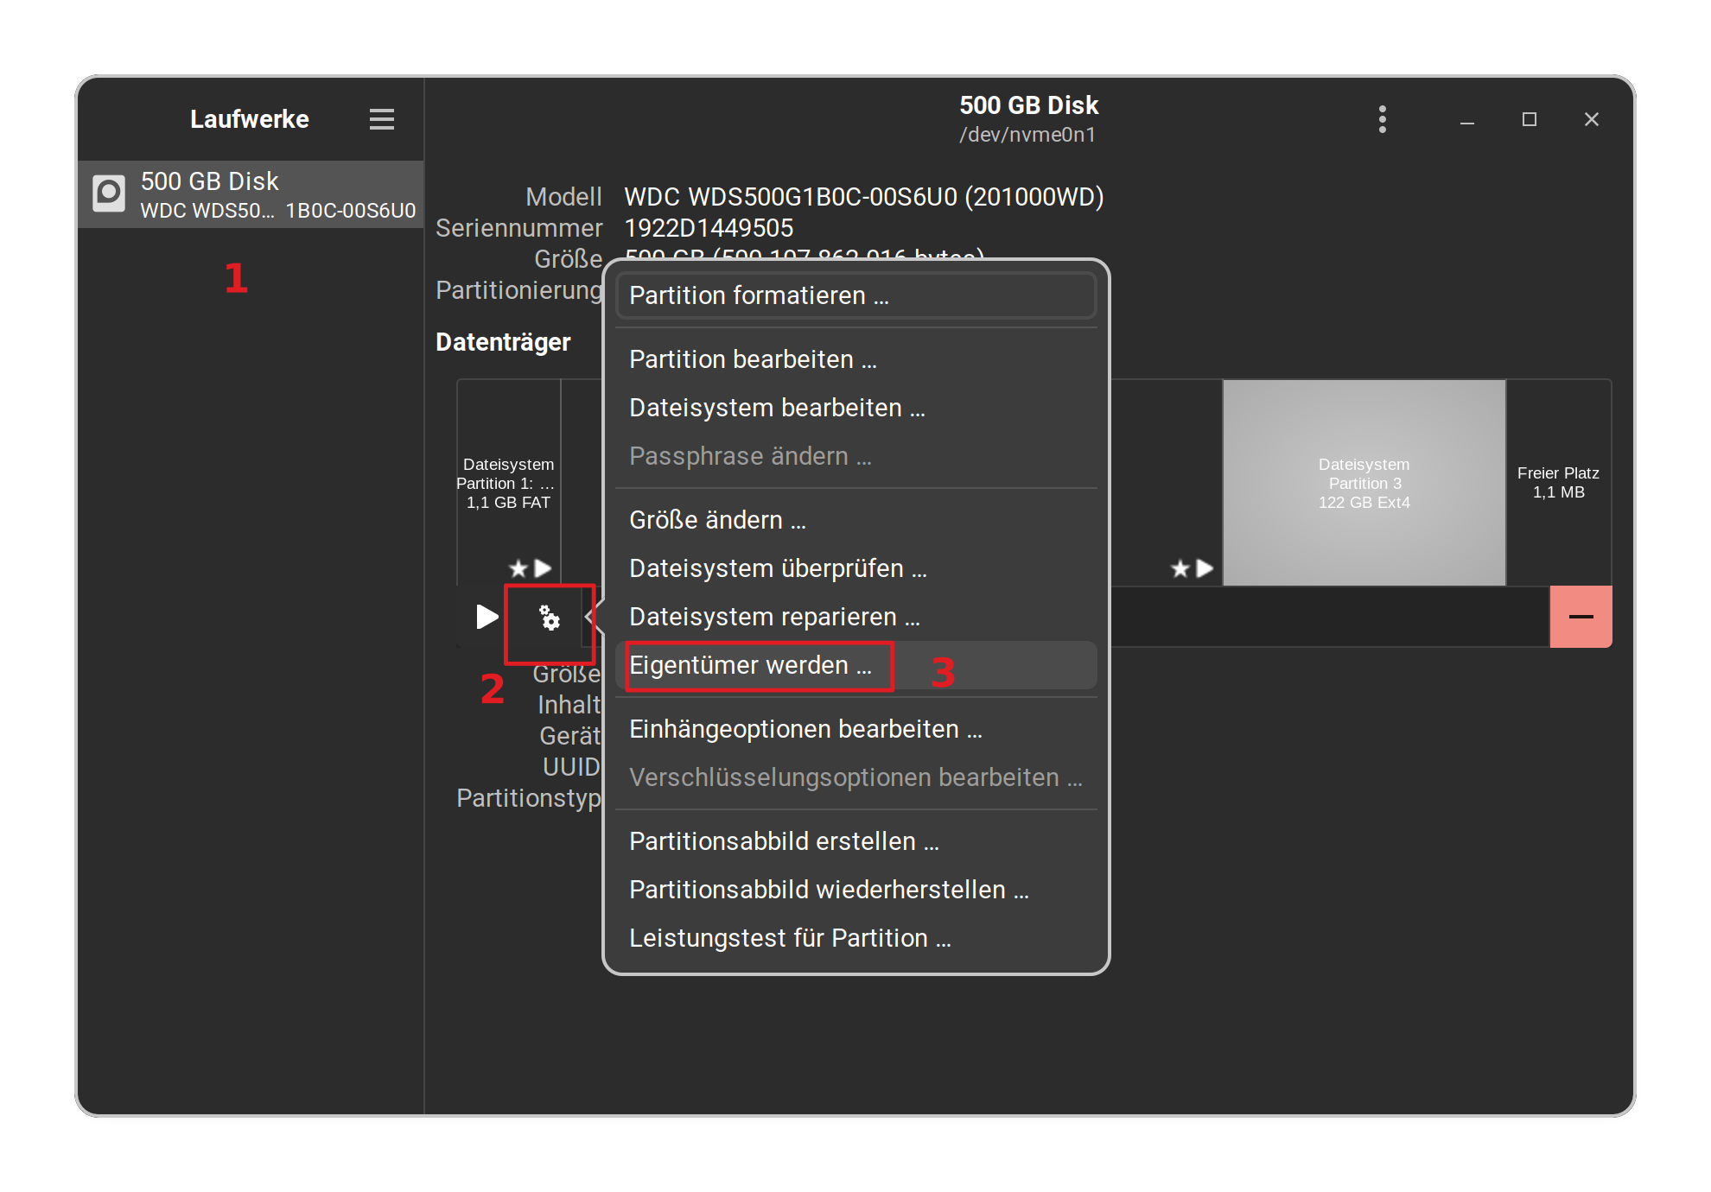
Task: Click Dateisystem reparieren entry
Action: (x=774, y=617)
